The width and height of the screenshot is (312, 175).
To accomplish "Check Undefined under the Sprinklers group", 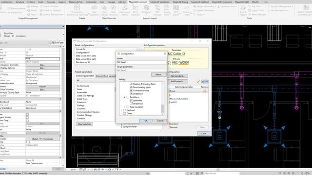I will pyautogui.click(x=131, y=104).
